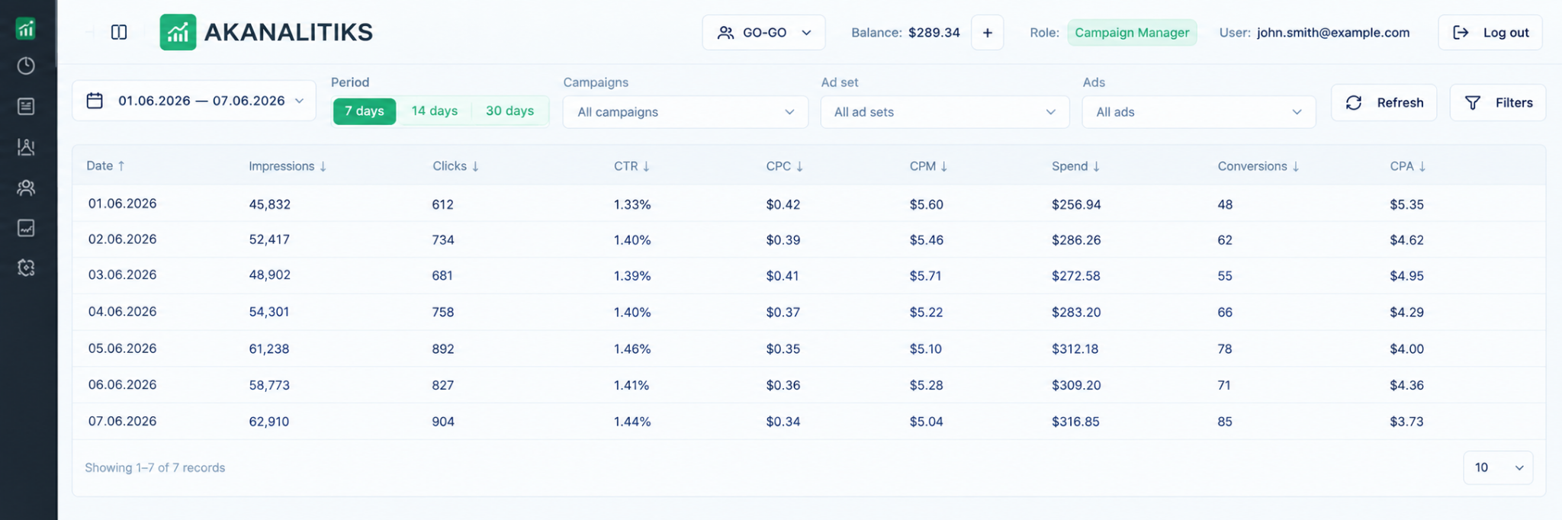Switch to the 14 days period

tap(435, 111)
